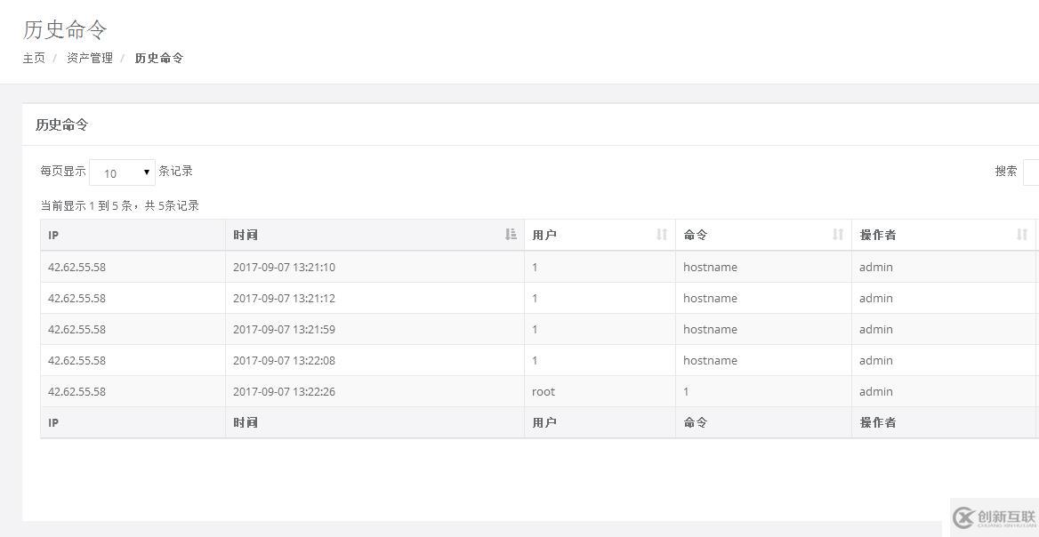Click the 命令 label in table footer
This screenshot has height=537, width=1039.
pyautogui.click(x=696, y=422)
